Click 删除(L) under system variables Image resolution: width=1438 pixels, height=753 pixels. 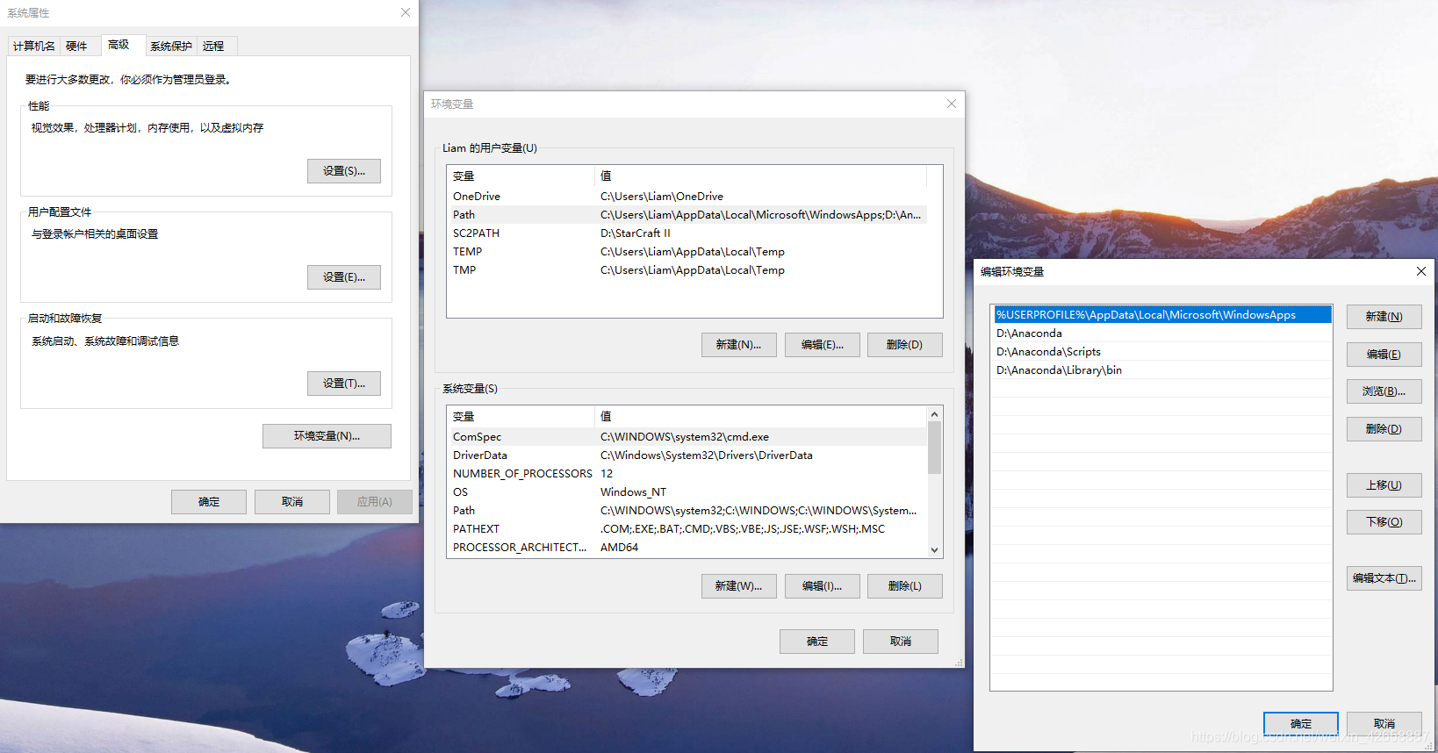[x=905, y=586]
